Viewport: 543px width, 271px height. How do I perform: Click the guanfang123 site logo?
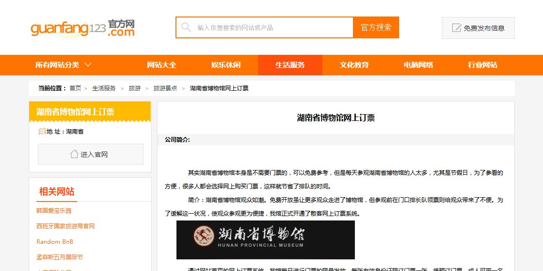coord(83,28)
